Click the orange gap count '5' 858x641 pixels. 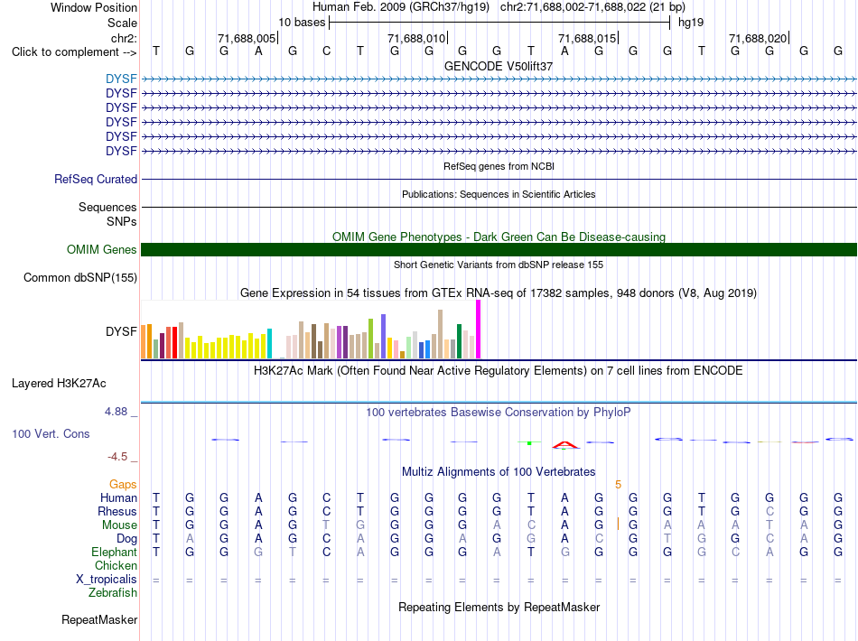click(x=619, y=484)
